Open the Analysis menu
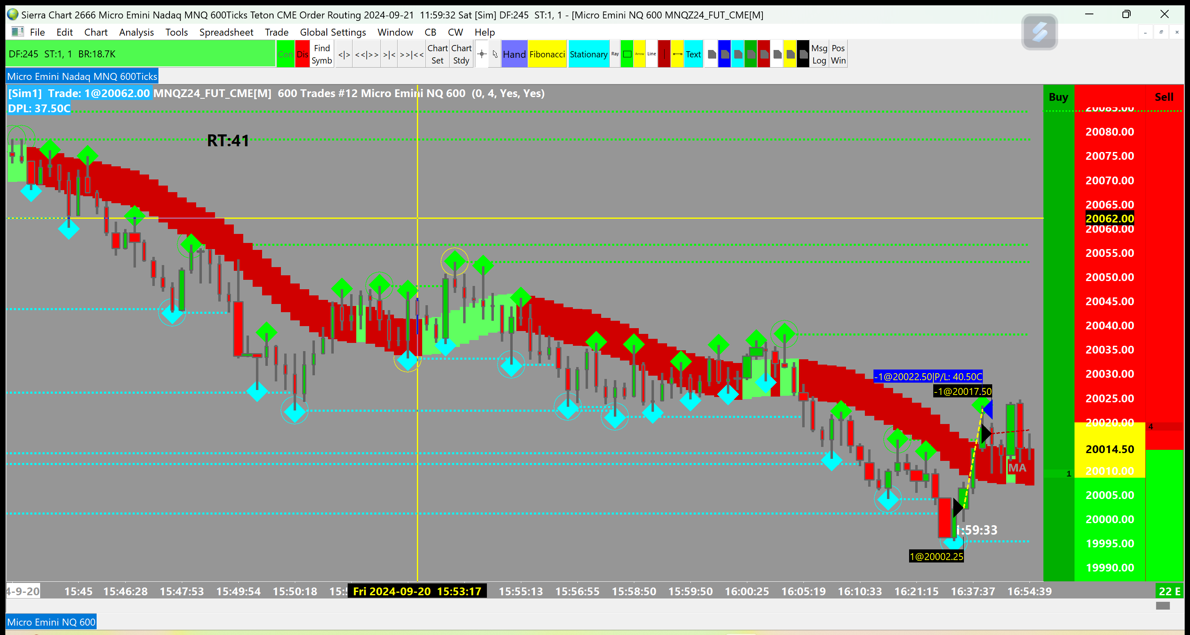The image size is (1190, 635). [136, 32]
